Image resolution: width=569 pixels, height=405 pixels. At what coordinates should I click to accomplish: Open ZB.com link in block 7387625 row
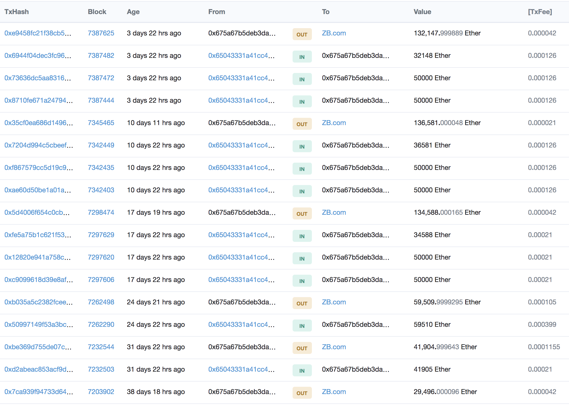pos(334,33)
